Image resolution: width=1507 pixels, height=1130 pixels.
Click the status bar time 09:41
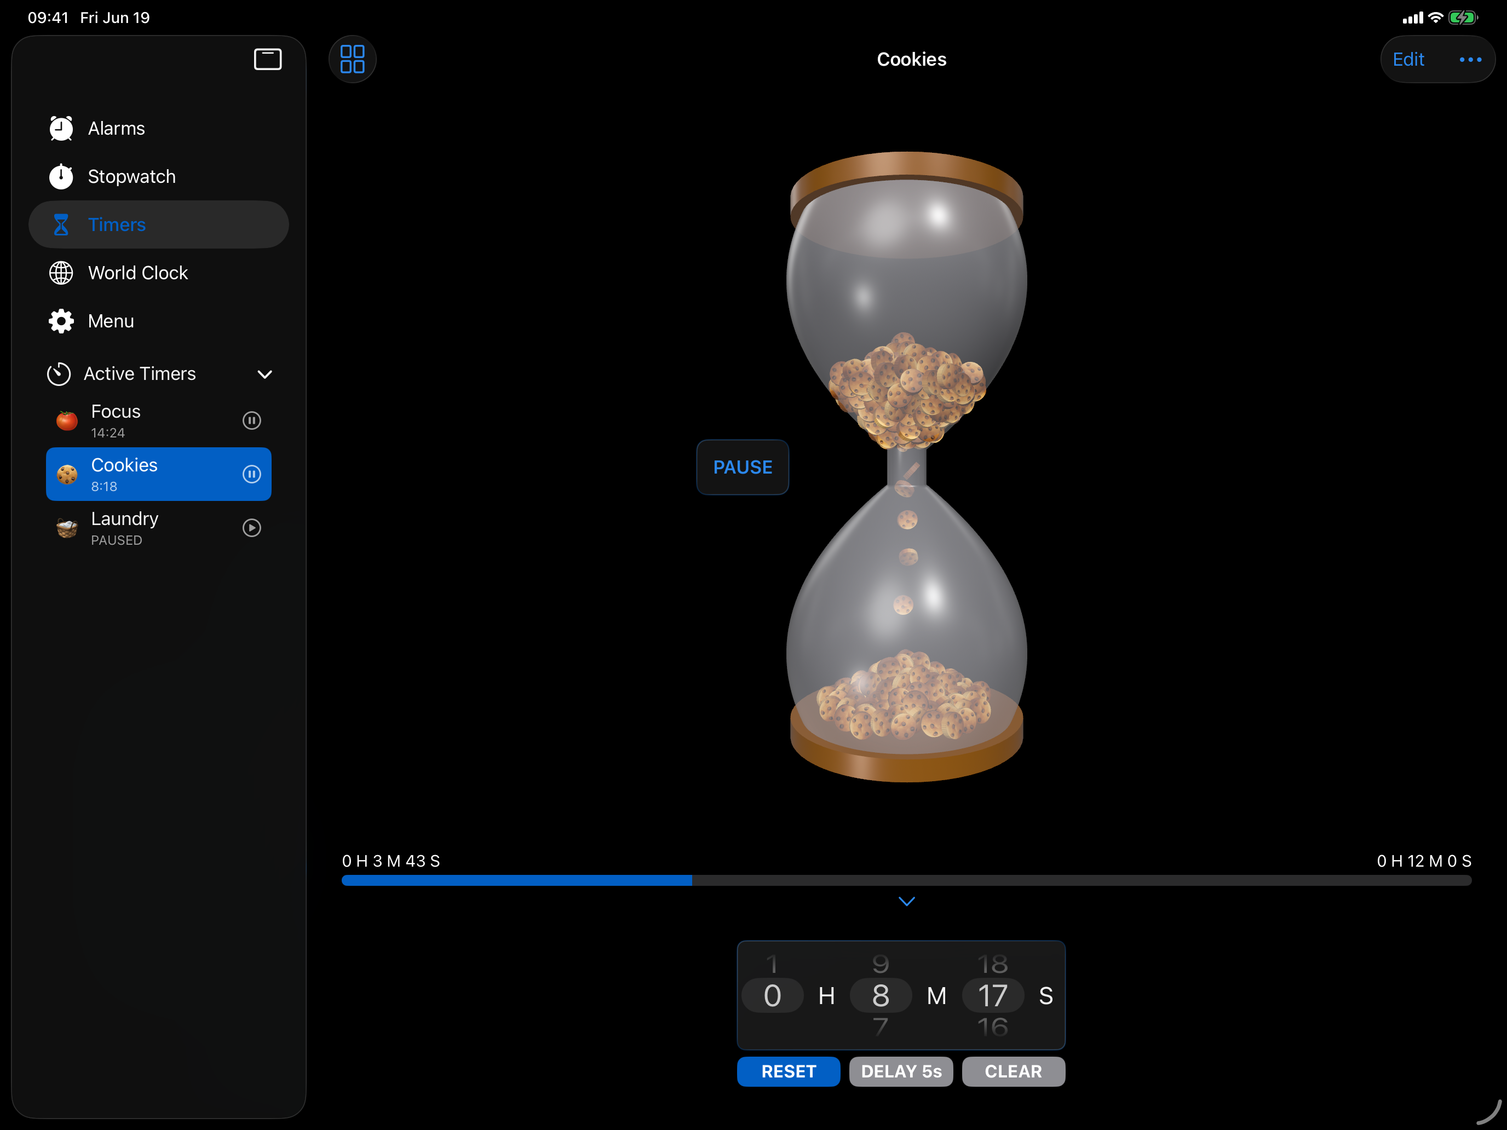click(x=48, y=18)
